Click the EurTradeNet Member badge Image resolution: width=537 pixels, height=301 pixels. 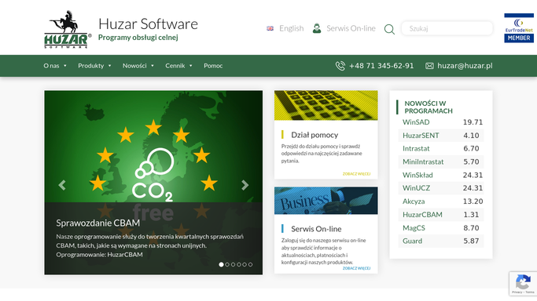point(518,28)
